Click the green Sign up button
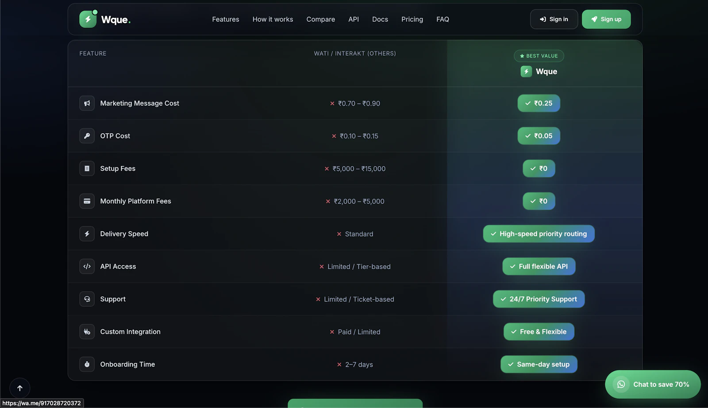 [606, 19]
